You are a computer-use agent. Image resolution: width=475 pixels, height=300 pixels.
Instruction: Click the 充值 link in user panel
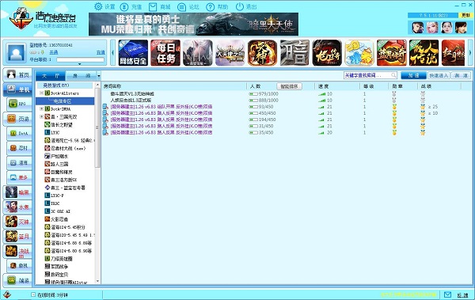point(101,52)
